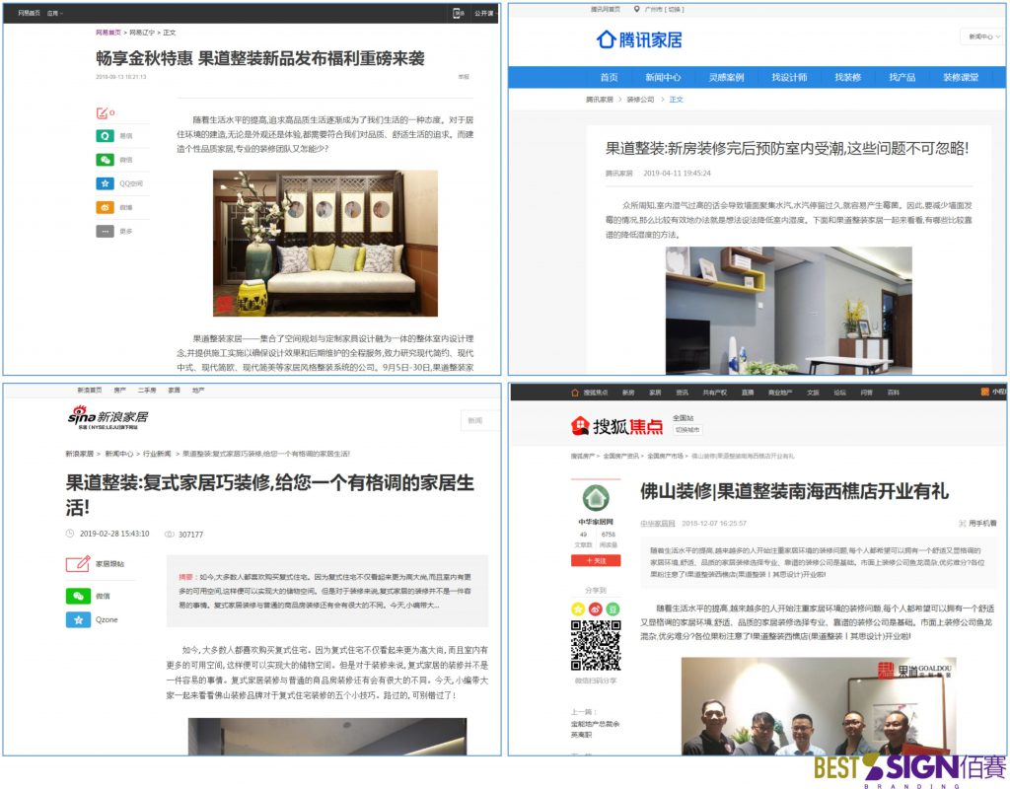Click the 举报 report link on NetEase article
Viewport: 1010px width, 789px height.
464,77
